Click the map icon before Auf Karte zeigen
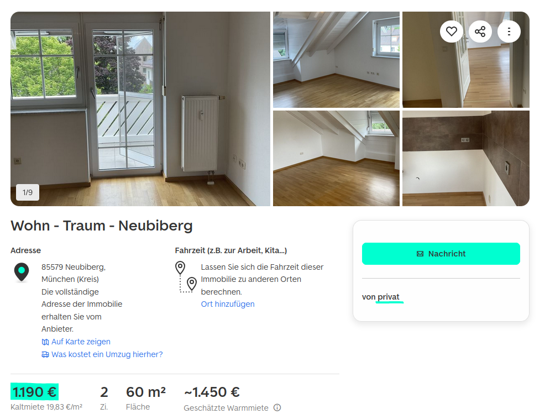Image resolution: width=550 pixels, height=419 pixels. click(45, 342)
